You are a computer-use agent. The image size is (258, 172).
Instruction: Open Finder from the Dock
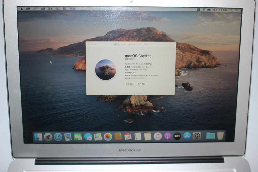[x=38, y=137]
